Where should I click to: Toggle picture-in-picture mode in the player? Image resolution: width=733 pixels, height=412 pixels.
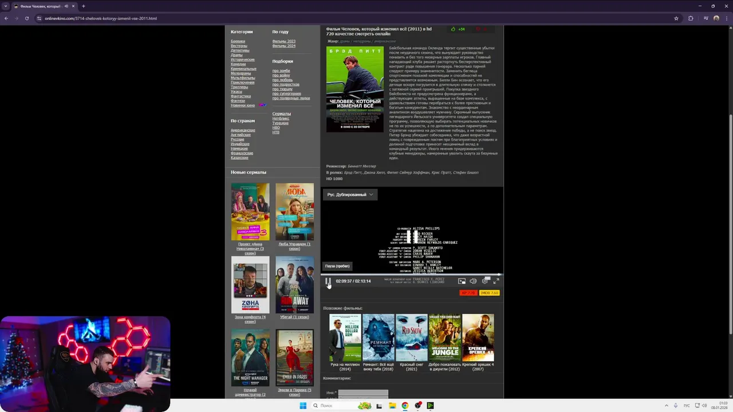point(462,281)
